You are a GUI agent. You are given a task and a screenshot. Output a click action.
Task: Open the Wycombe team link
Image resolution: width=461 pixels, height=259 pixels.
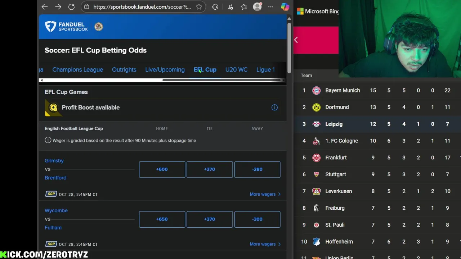point(56,210)
